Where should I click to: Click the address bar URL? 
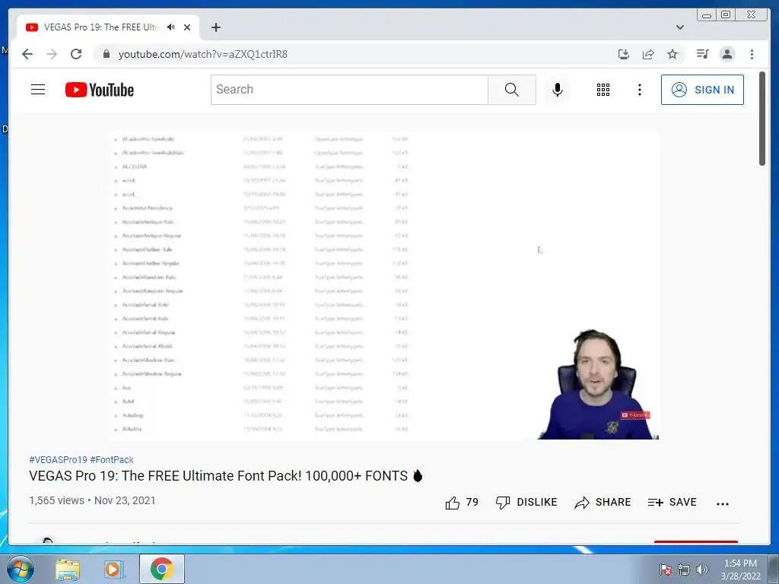pyautogui.click(x=202, y=54)
